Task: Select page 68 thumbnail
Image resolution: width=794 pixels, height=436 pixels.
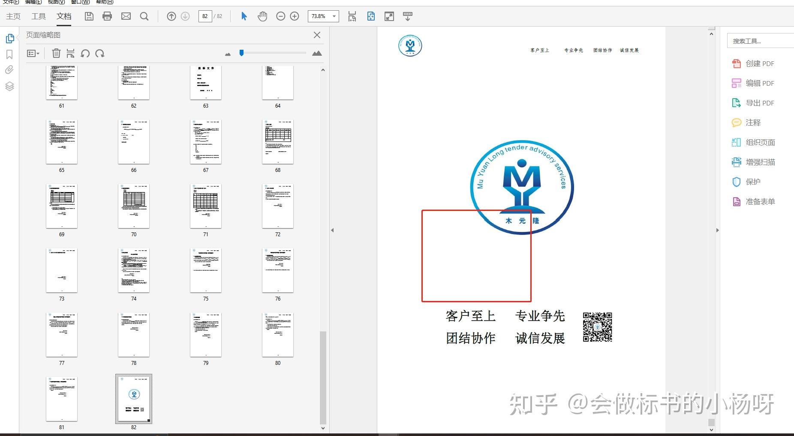Action: tap(278, 142)
